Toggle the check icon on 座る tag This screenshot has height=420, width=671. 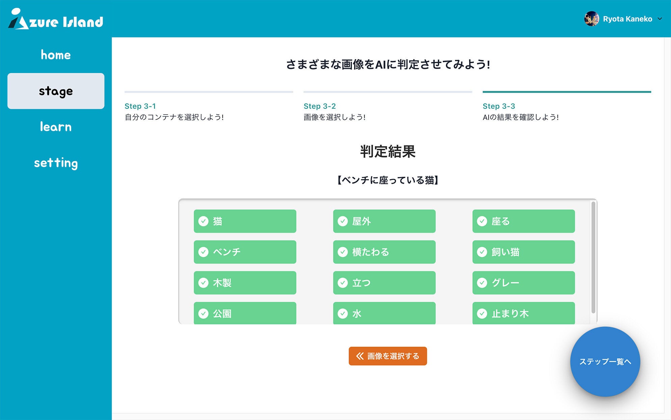pyautogui.click(x=482, y=221)
